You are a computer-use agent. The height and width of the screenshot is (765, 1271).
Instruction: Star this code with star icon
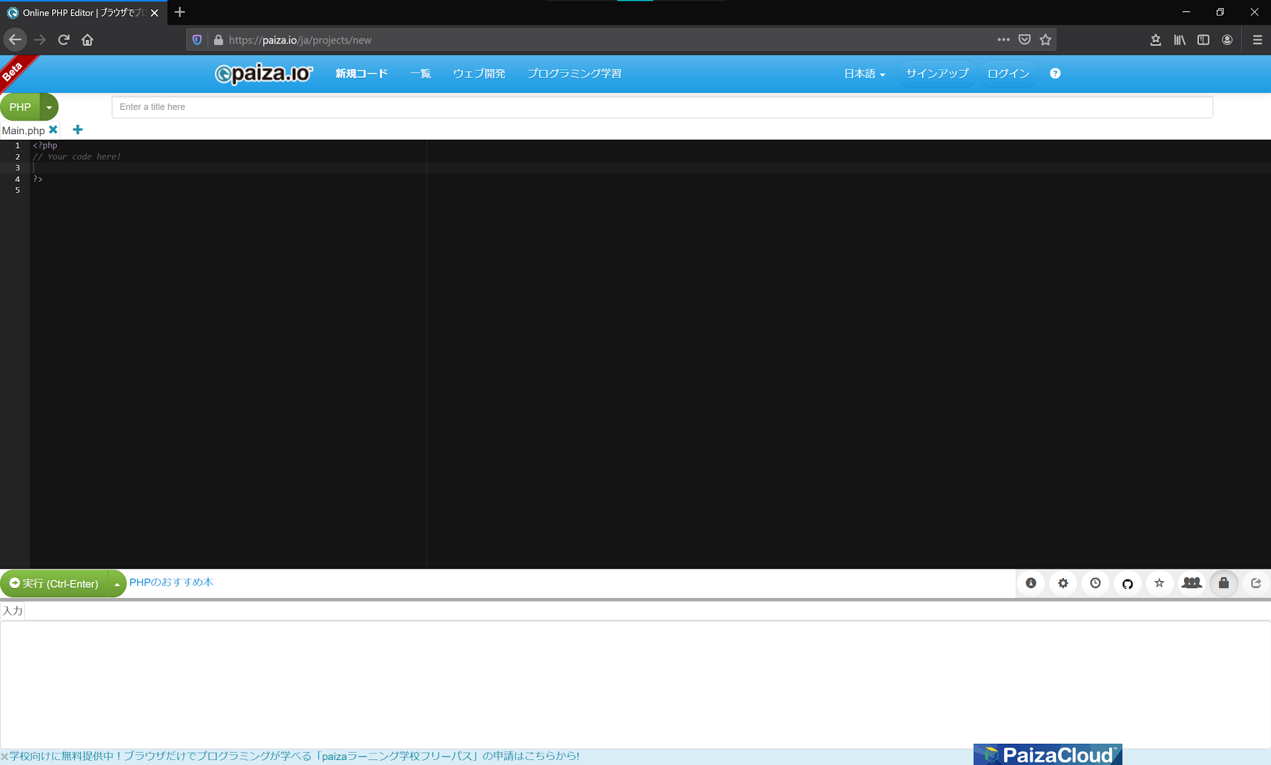pyautogui.click(x=1159, y=583)
